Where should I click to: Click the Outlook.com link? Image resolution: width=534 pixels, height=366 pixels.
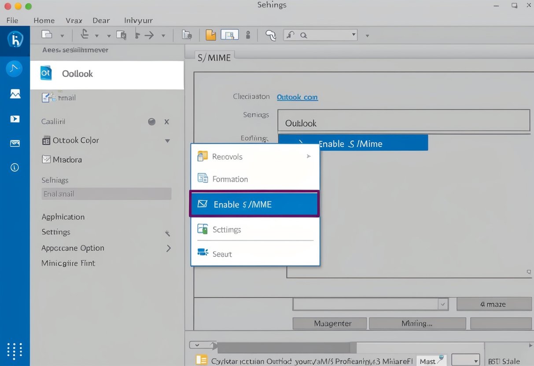[297, 97]
